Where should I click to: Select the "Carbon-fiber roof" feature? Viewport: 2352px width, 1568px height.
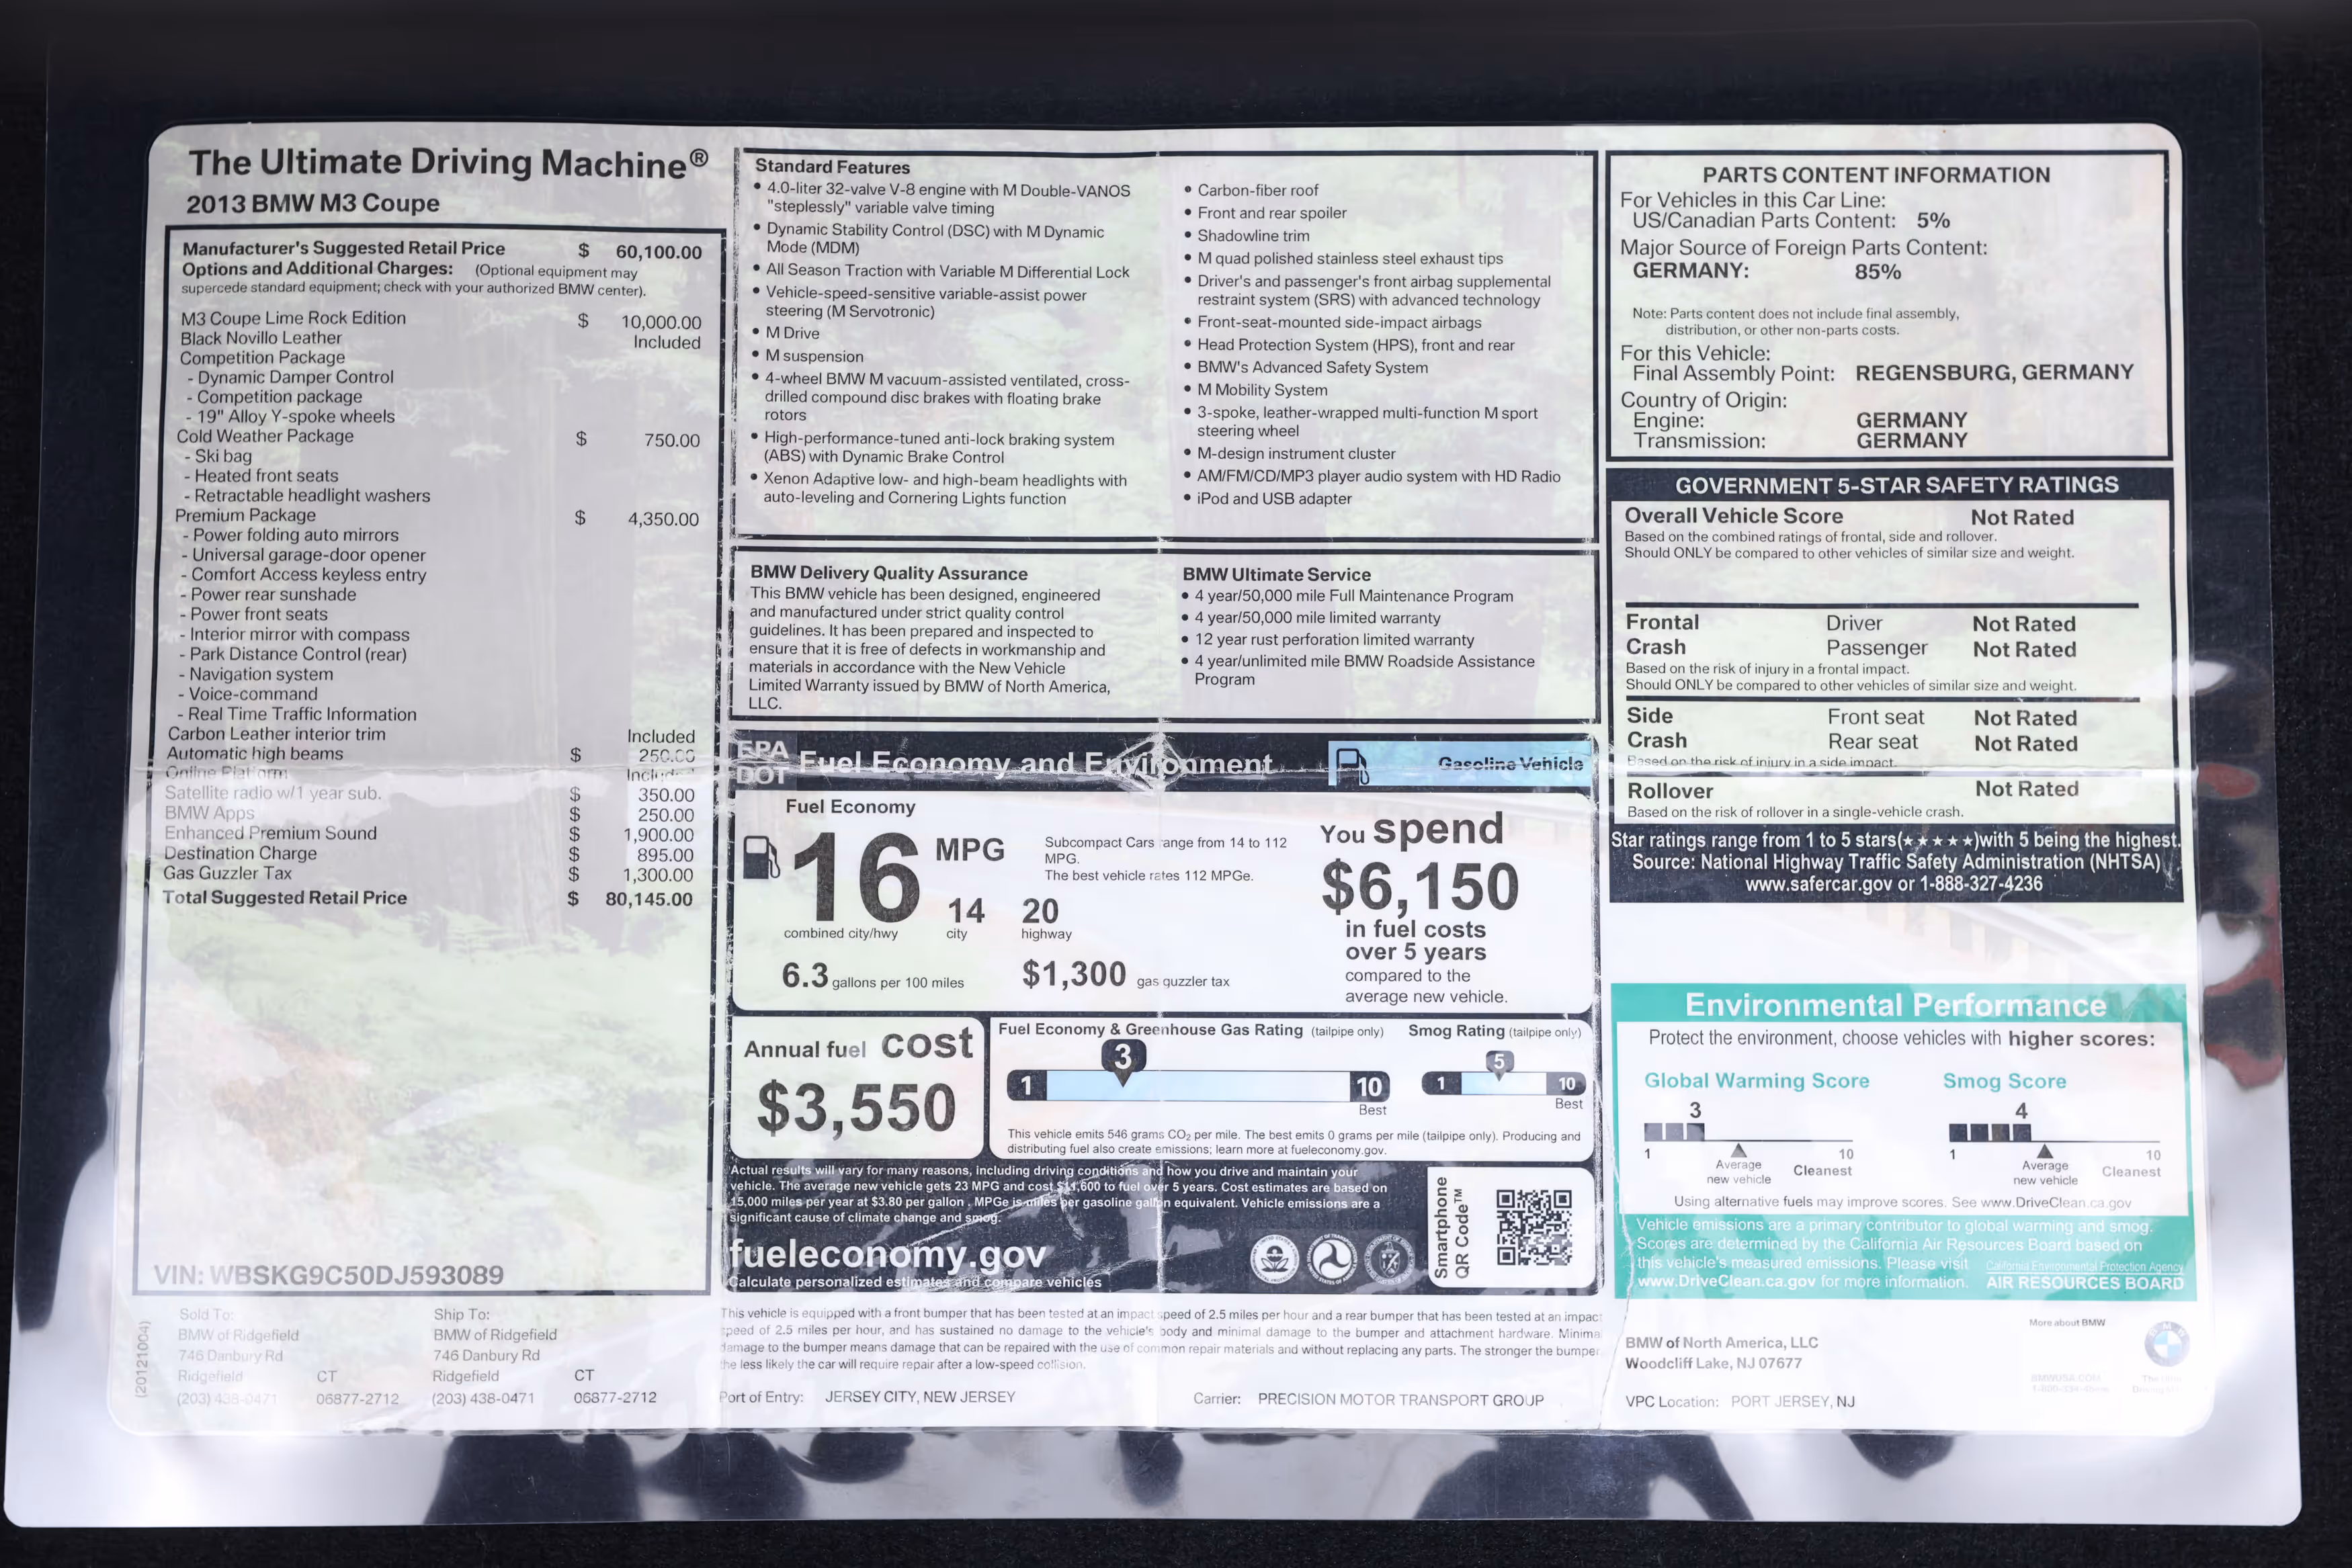click(1257, 190)
